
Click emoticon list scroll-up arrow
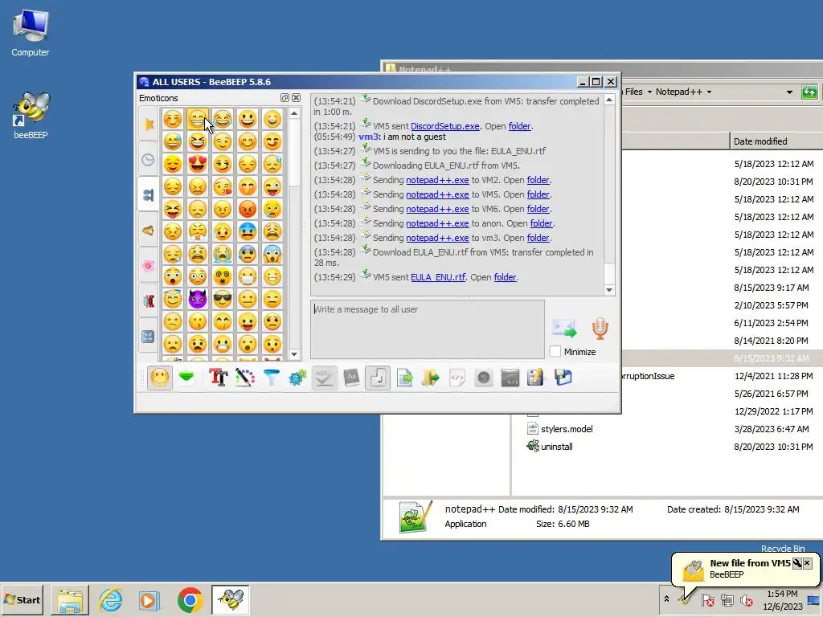tap(294, 113)
